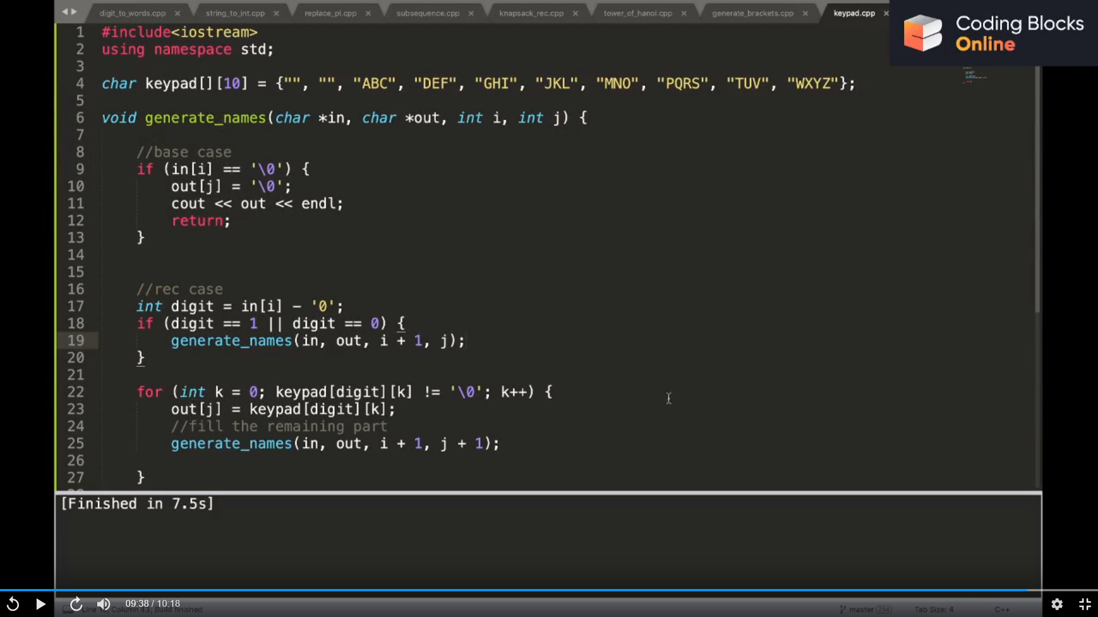This screenshot has height=617, width=1098.
Task: Open video settings gear
Action: coord(1057,604)
